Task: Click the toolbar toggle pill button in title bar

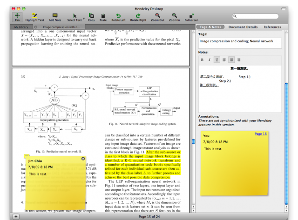Action: click(x=284, y=9)
